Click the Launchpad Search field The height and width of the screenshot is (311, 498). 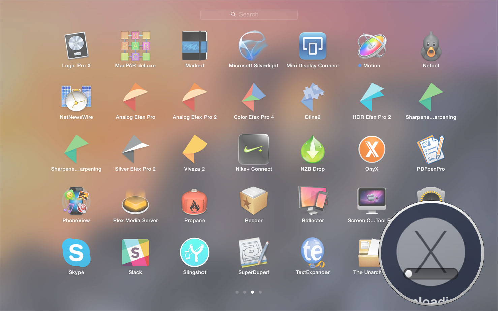point(249,14)
